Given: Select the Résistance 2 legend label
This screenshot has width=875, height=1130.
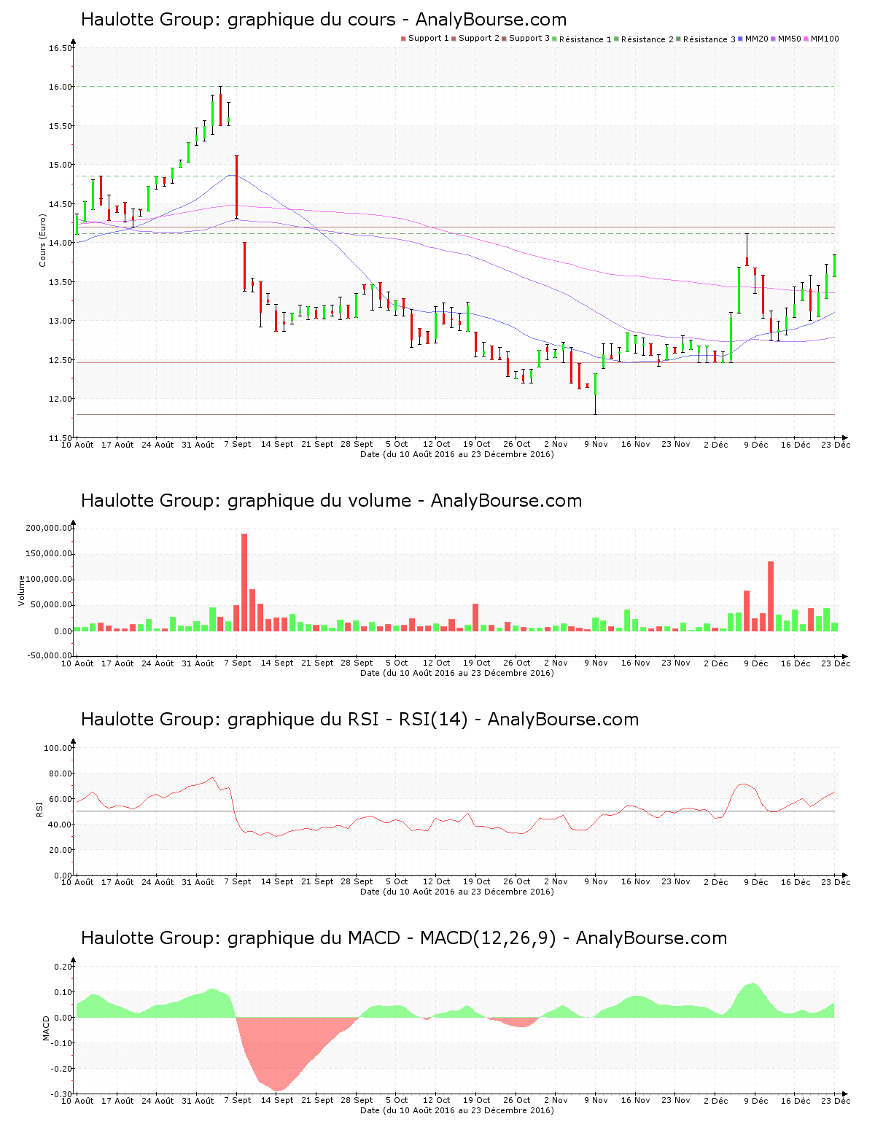Looking at the screenshot, I should pyautogui.click(x=647, y=39).
